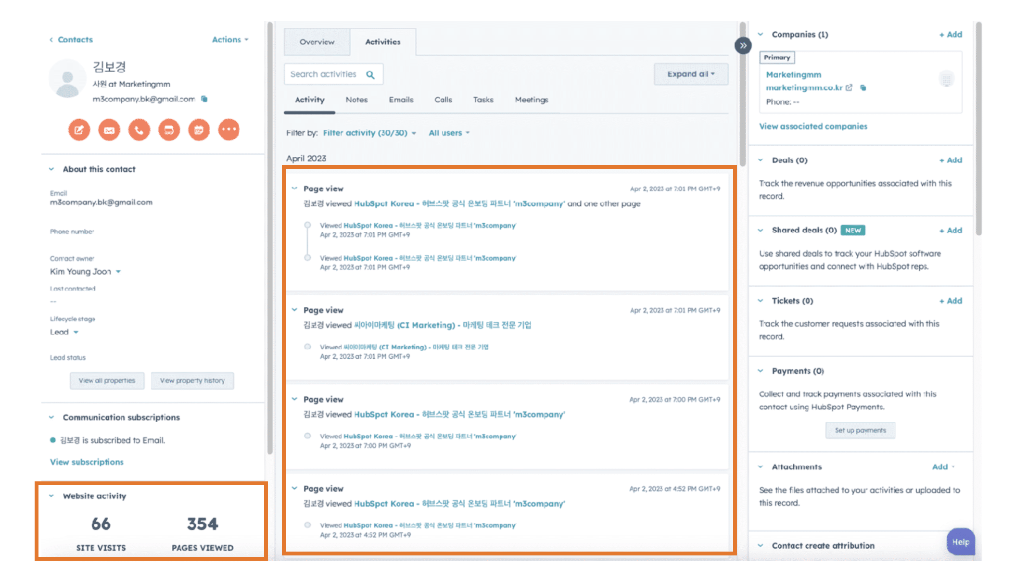Collapse Contact create attribution section

point(761,545)
